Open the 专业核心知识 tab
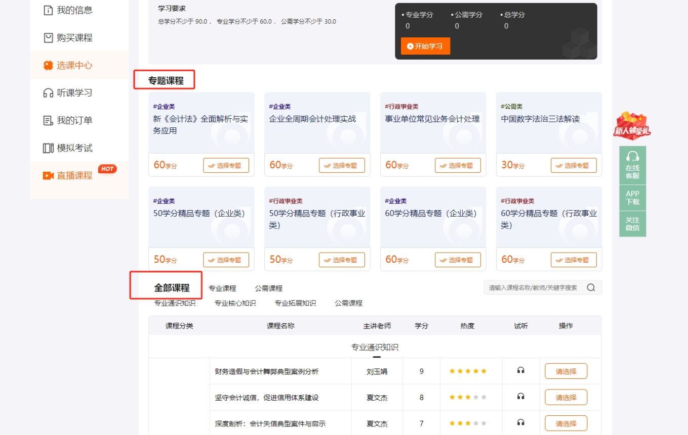688x435 pixels. [x=235, y=303]
